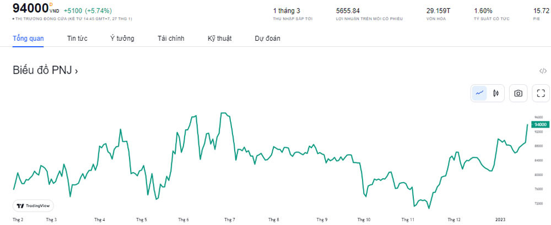Switch to candlestick chart view
Image resolution: width=551 pixels, height=225 pixels.
(x=496, y=93)
